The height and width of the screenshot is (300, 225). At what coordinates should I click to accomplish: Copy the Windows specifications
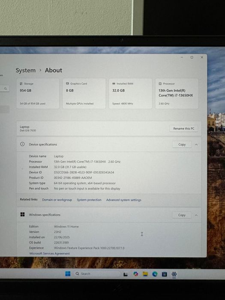[182, 215]
